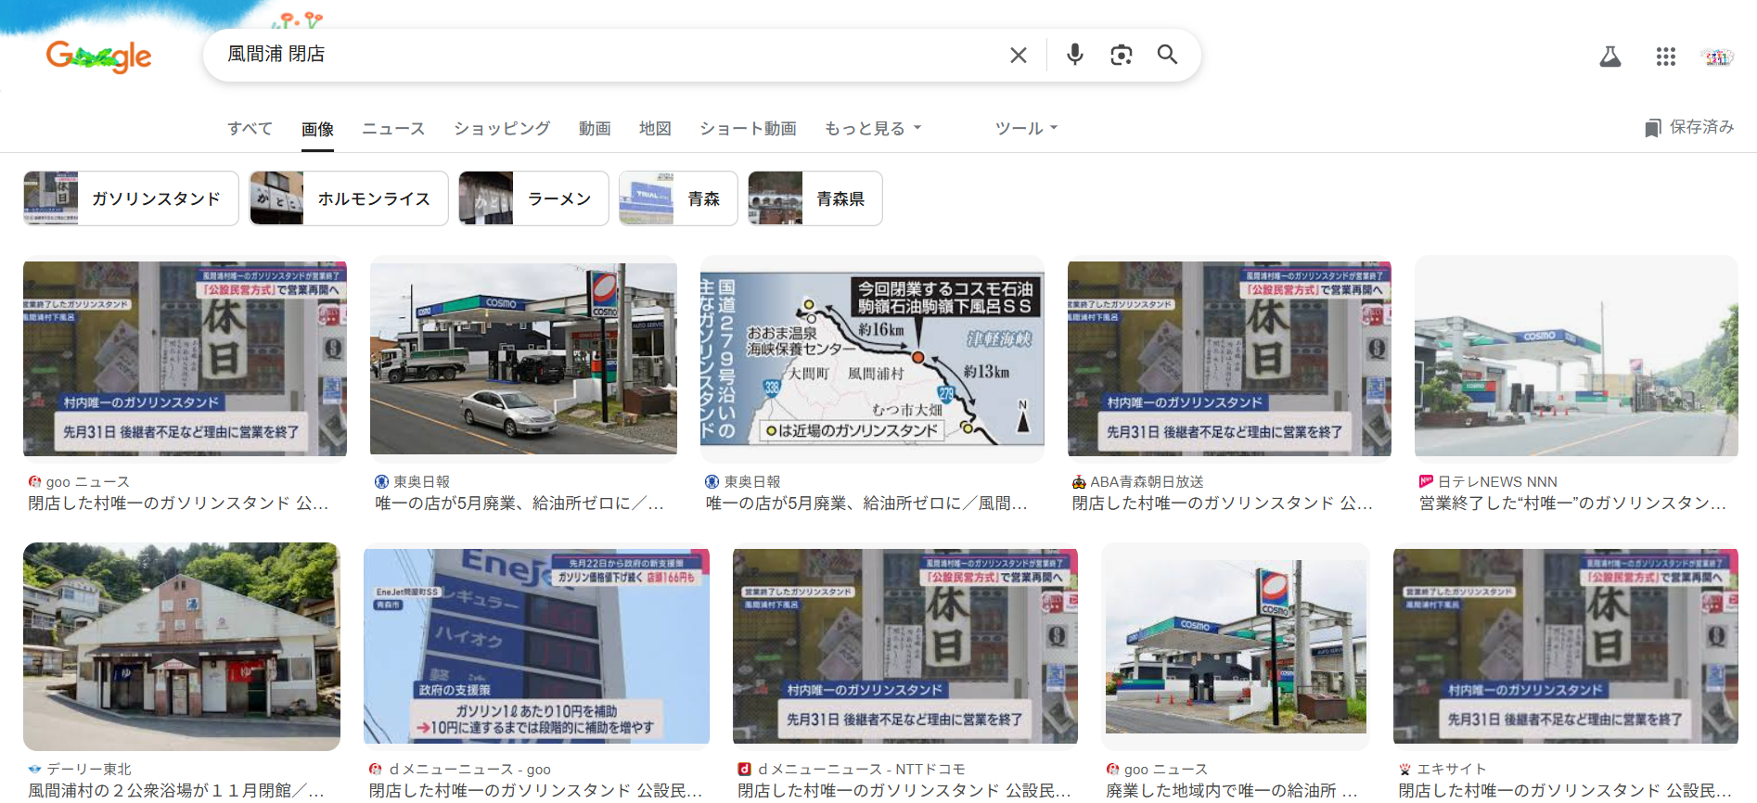Open デーリー東北 bathhouse thumbnail
The width and height of the screenshot is (1757, 803).
(x=182, y=646)
